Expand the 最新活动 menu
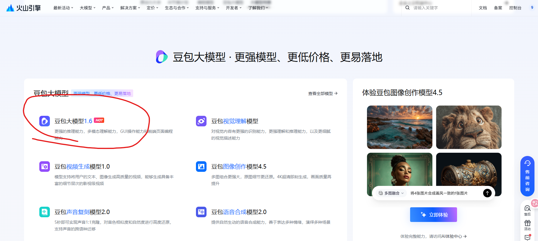This screenshot has height=241, width=538. tap(63, 8)
